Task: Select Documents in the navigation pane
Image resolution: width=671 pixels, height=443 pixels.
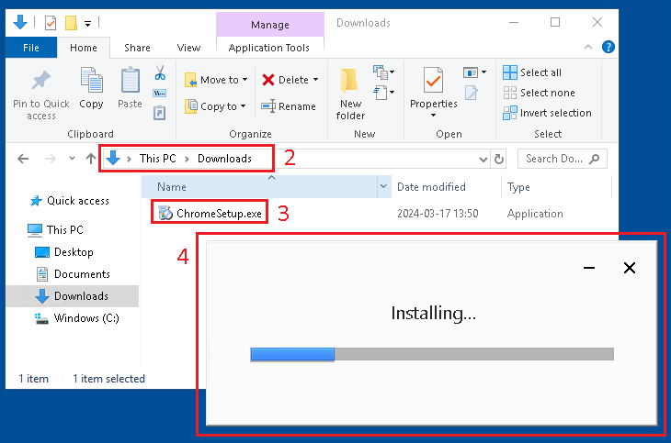Action: click(81, 274)
